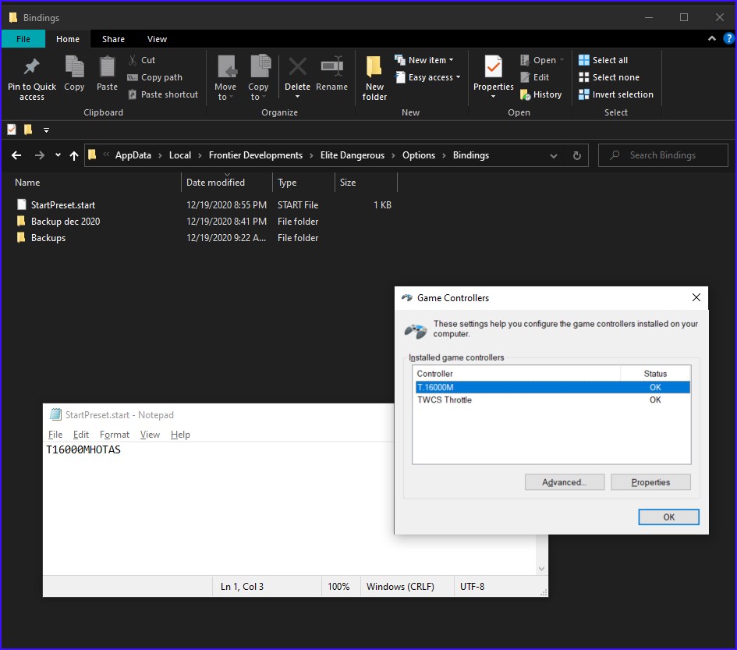Go up one folder level arrow
The width and height of the screenshot is (737, 650).
tap(74, 156)
